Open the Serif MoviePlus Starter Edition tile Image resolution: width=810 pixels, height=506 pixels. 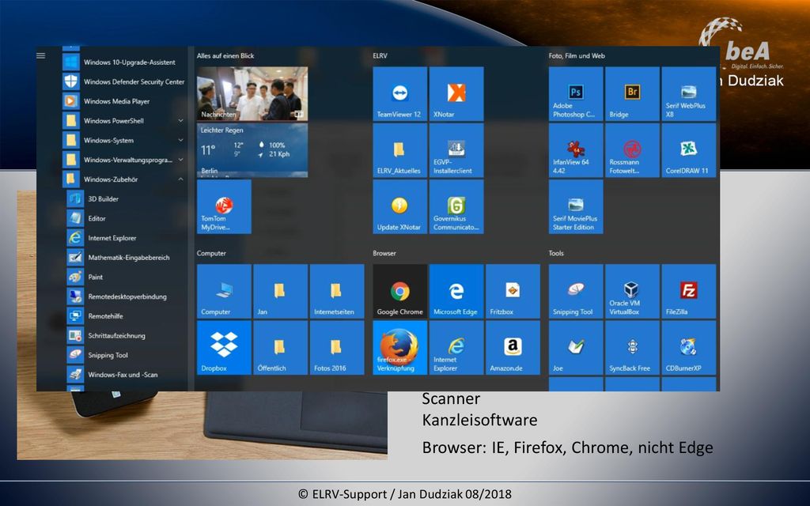point(576,206)
